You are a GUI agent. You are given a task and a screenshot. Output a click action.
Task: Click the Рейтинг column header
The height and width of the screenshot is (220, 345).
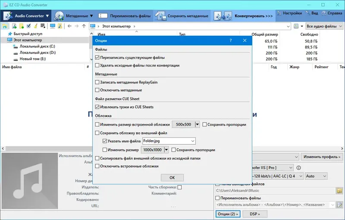[321, 67]
